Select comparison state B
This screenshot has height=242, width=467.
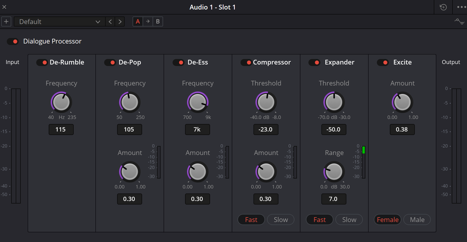pos(158,21)
